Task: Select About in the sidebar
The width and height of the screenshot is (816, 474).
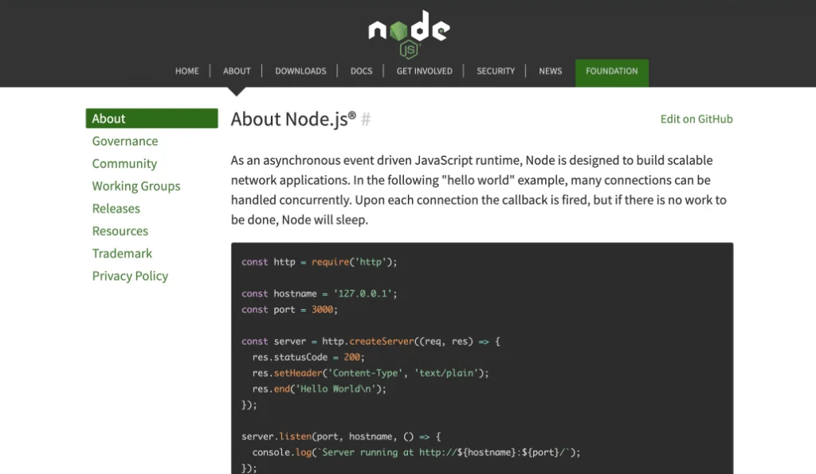Action: point(152,118)
